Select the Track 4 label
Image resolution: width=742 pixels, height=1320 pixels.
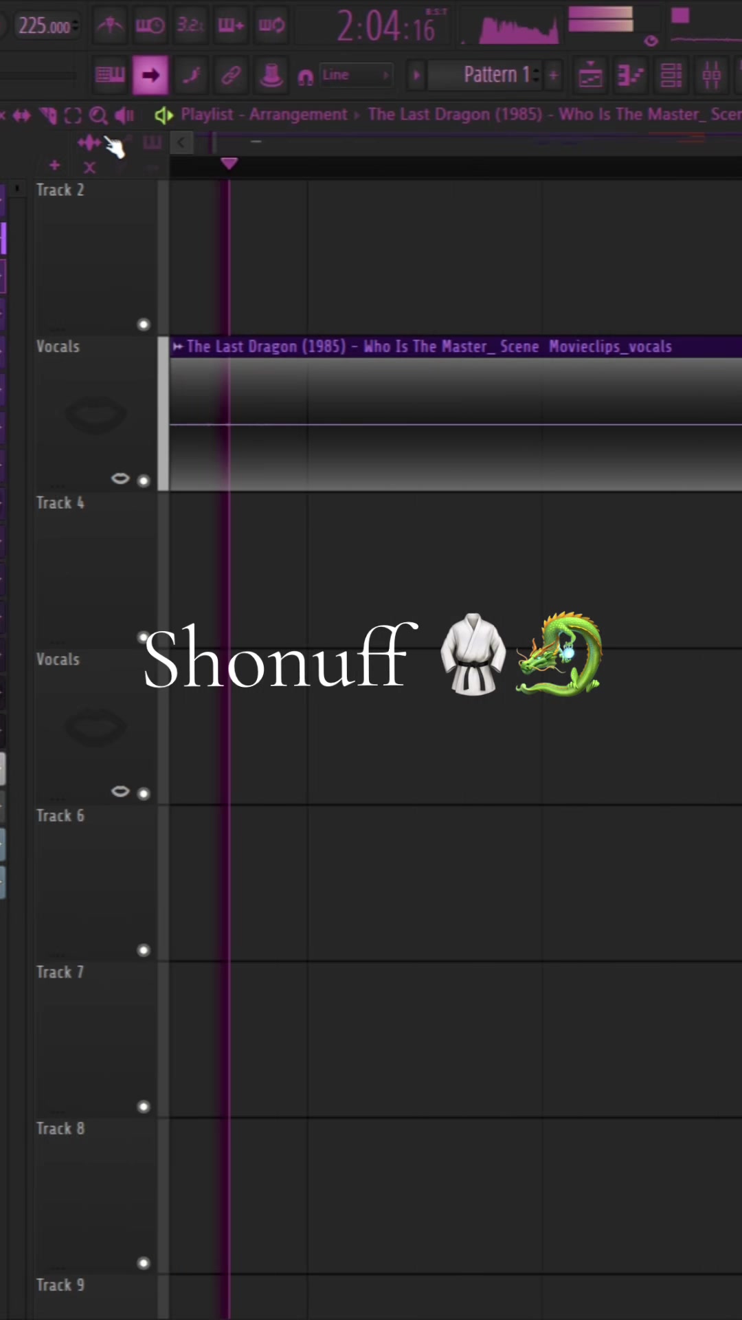coord(60,503)
